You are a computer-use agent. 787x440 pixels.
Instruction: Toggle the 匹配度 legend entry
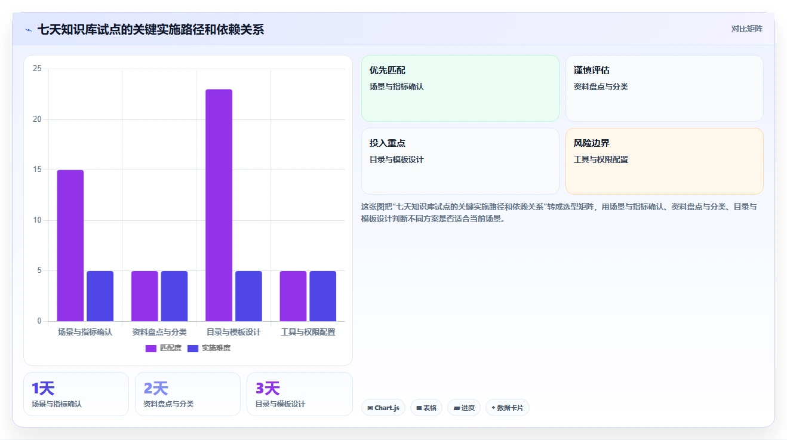pos(163,348)
